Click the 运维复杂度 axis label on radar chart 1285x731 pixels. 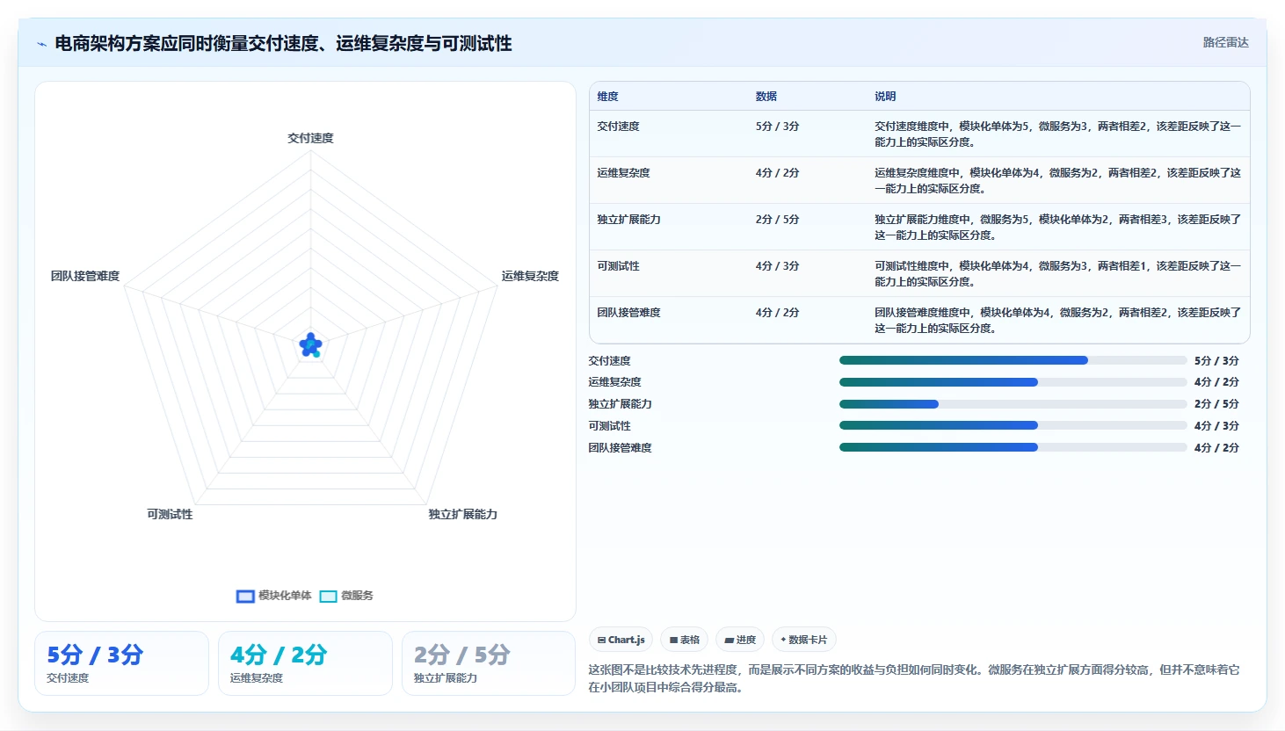pyautogui.click(x=530, y=276)
